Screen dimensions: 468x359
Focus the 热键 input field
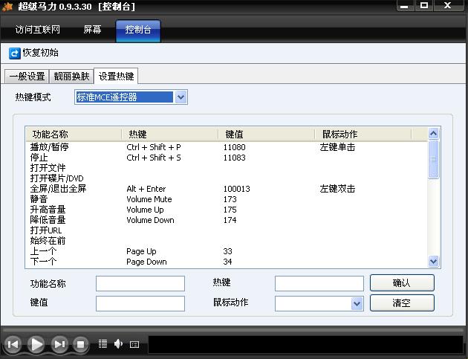click(319, 283)
